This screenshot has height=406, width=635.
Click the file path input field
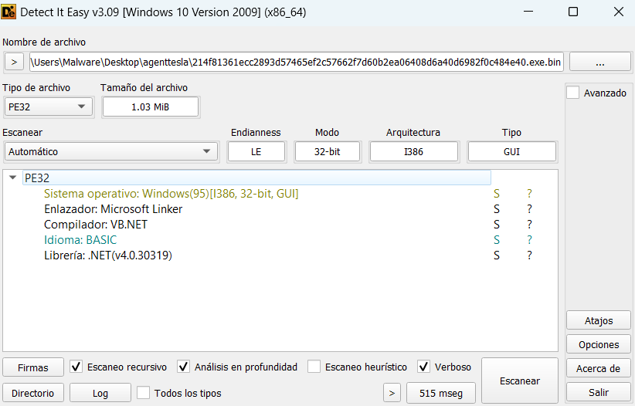point(296,62)
